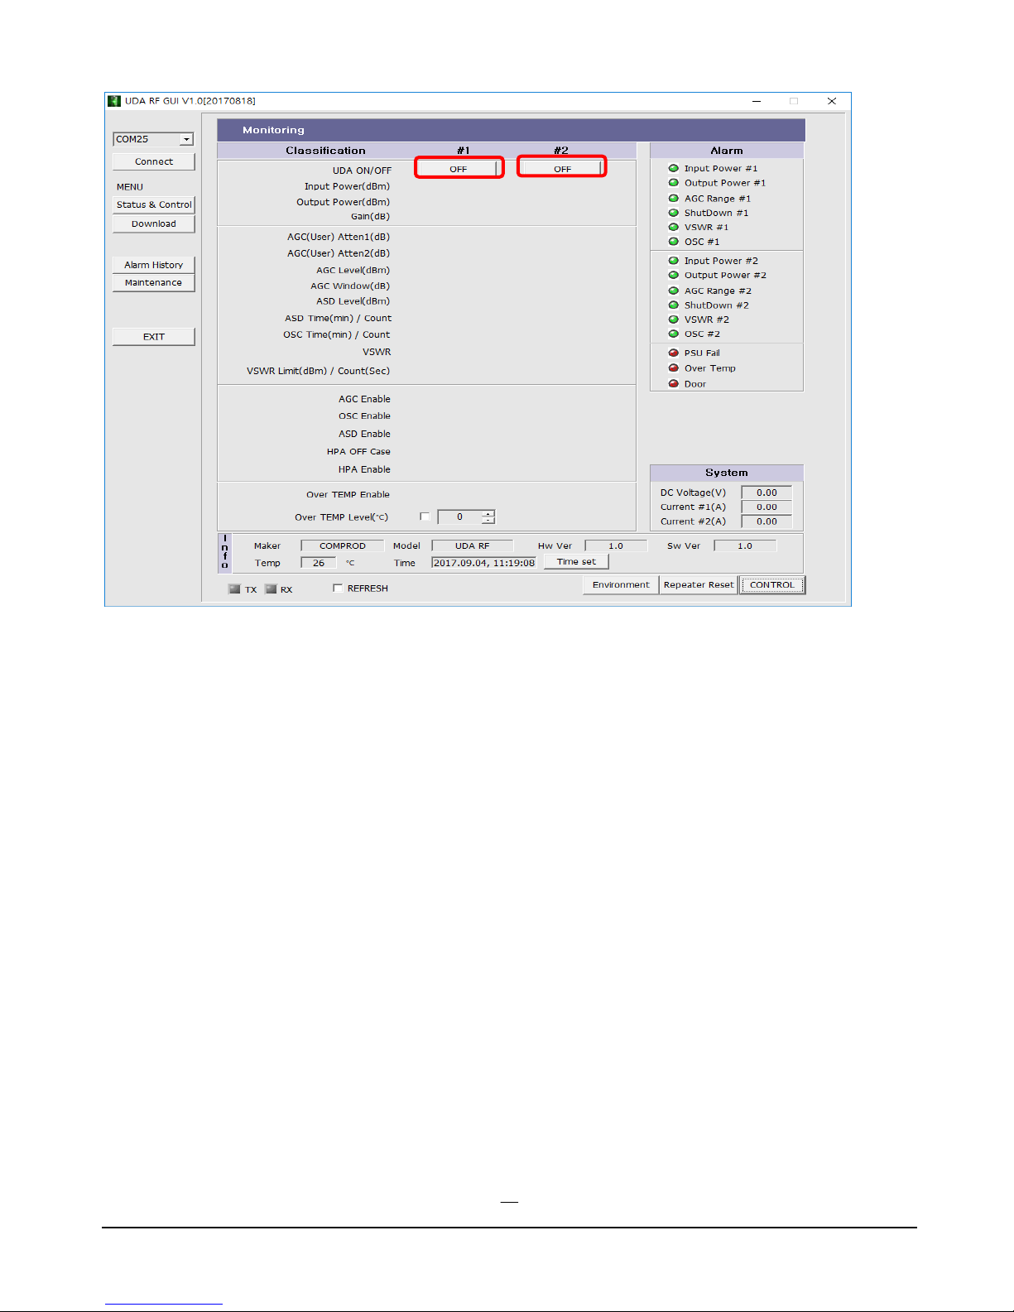This screenshot has height=1312, width=1014.
Task: Click the ShutDown #1 alarm indicator
Action: coord(673,213)
